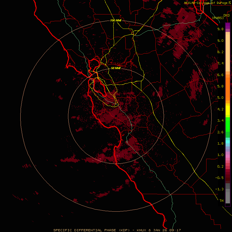
Task: Click the purple top segment of the color bar
Action: pyautogui.click(x=228, y=26)
